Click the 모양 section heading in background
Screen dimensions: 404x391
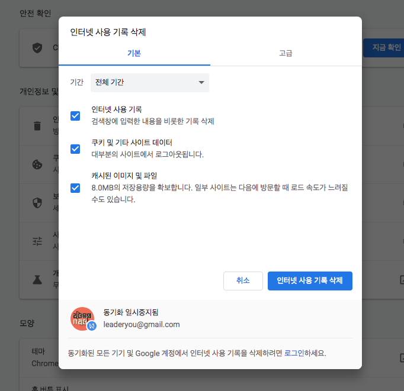tap(27, 324)
